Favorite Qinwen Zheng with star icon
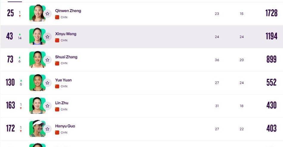Screen dimensions: 283x147 click(47, 14)
